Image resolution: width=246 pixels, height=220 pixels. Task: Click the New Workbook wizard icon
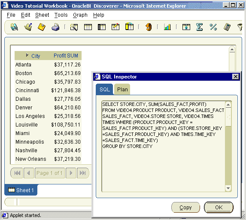14,27
